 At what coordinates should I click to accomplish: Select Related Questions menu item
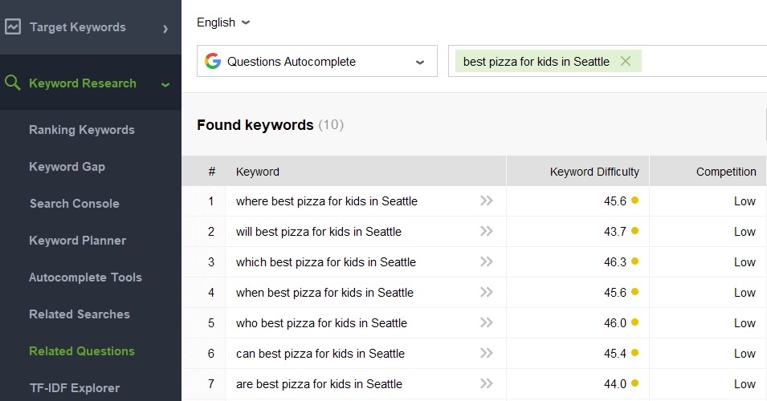(82, 351)
